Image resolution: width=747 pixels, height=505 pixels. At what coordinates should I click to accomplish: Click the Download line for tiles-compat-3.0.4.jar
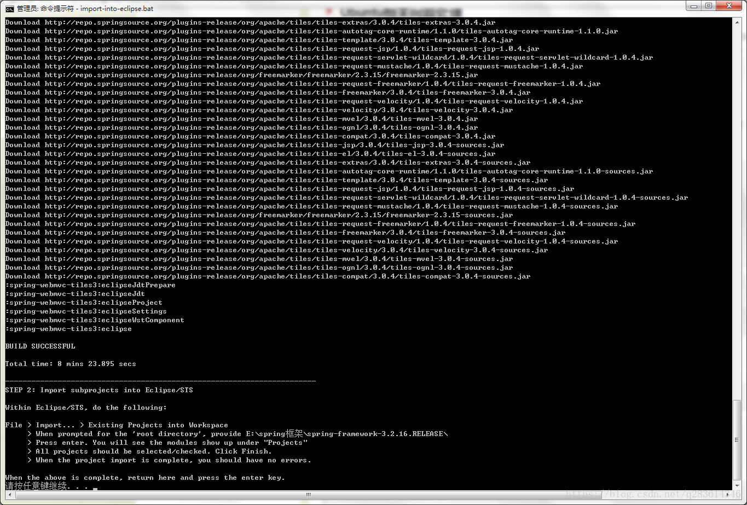click(x=251, y=136)
